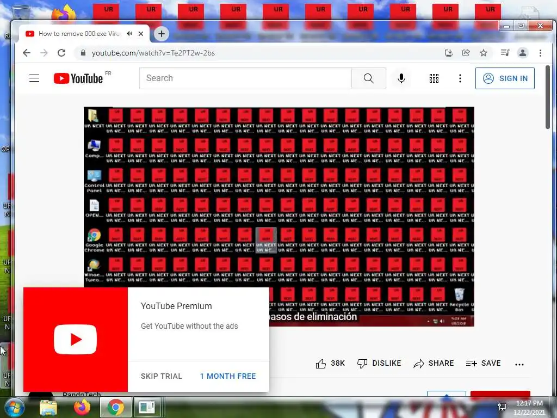Click the forward navigation arrow
The image size is (557, 418).
pos(44,53)
